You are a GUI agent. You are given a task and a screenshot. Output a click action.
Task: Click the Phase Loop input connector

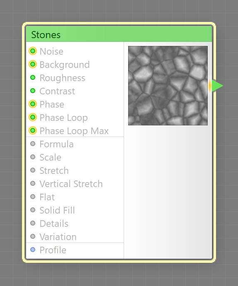(33, 117)
